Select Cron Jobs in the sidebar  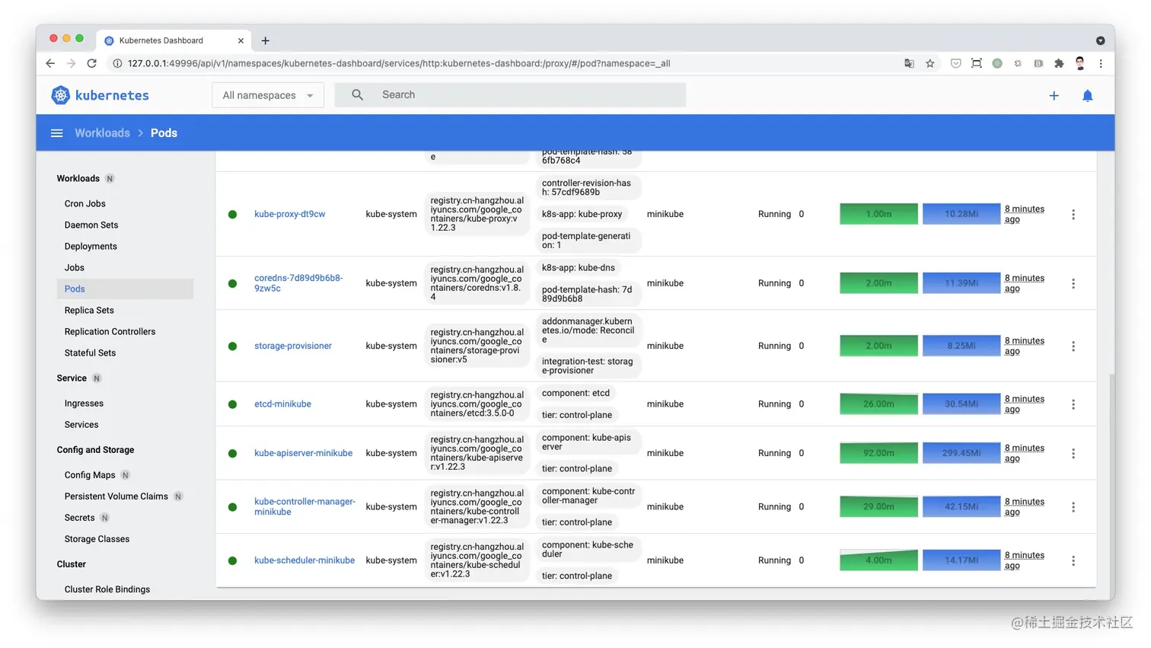point(85,203)
